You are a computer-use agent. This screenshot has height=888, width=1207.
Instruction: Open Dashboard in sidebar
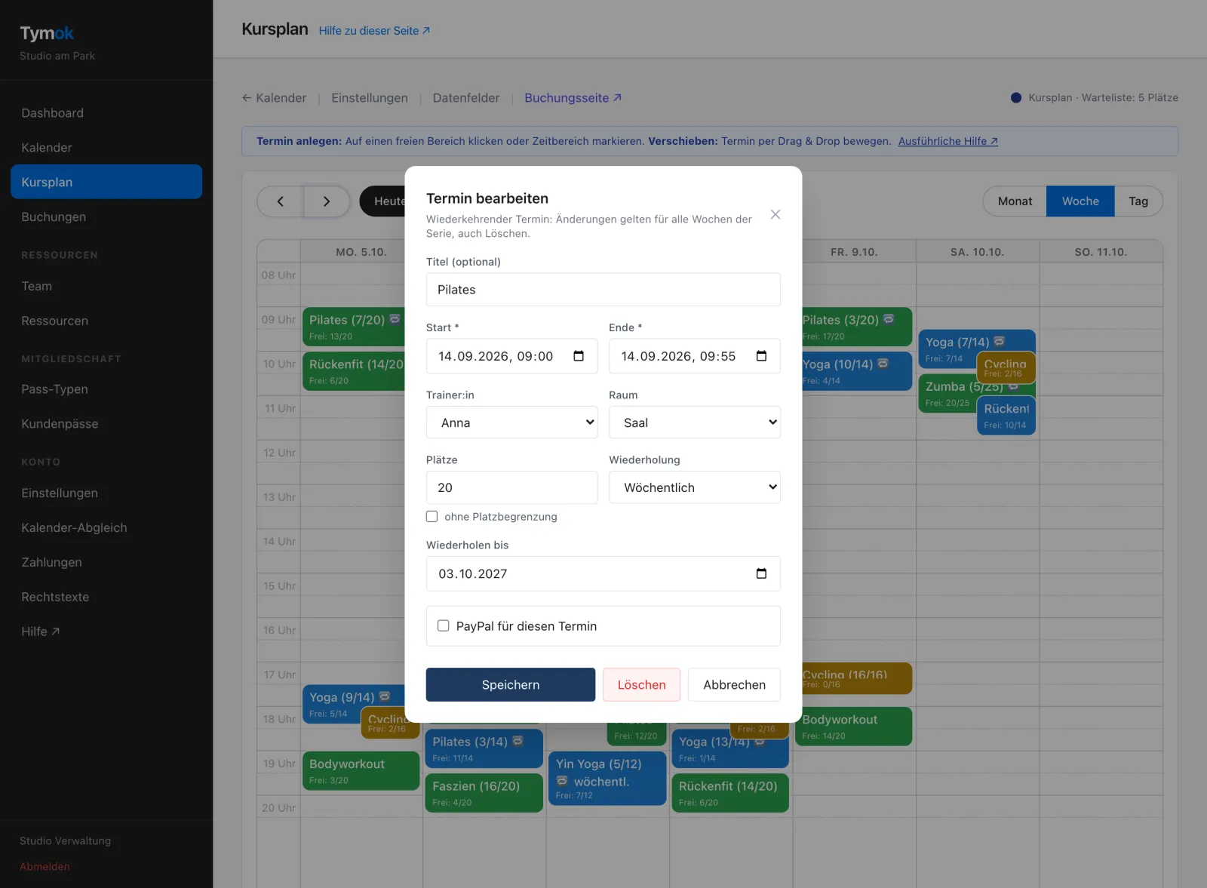pos(106,113)
